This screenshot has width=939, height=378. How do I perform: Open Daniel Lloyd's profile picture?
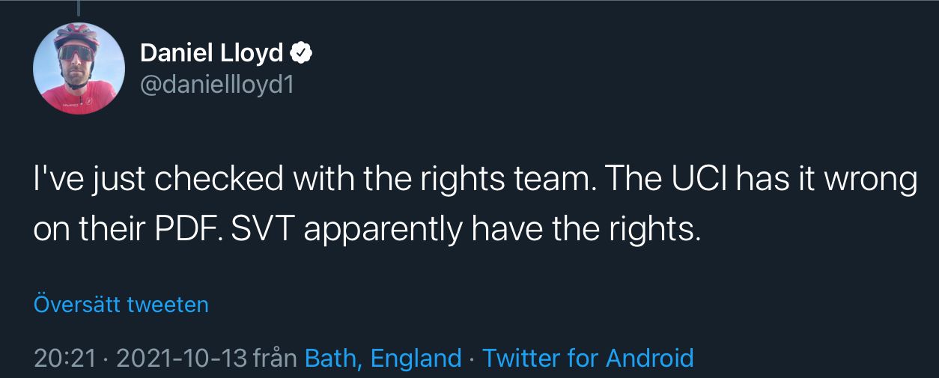(79, 68)
